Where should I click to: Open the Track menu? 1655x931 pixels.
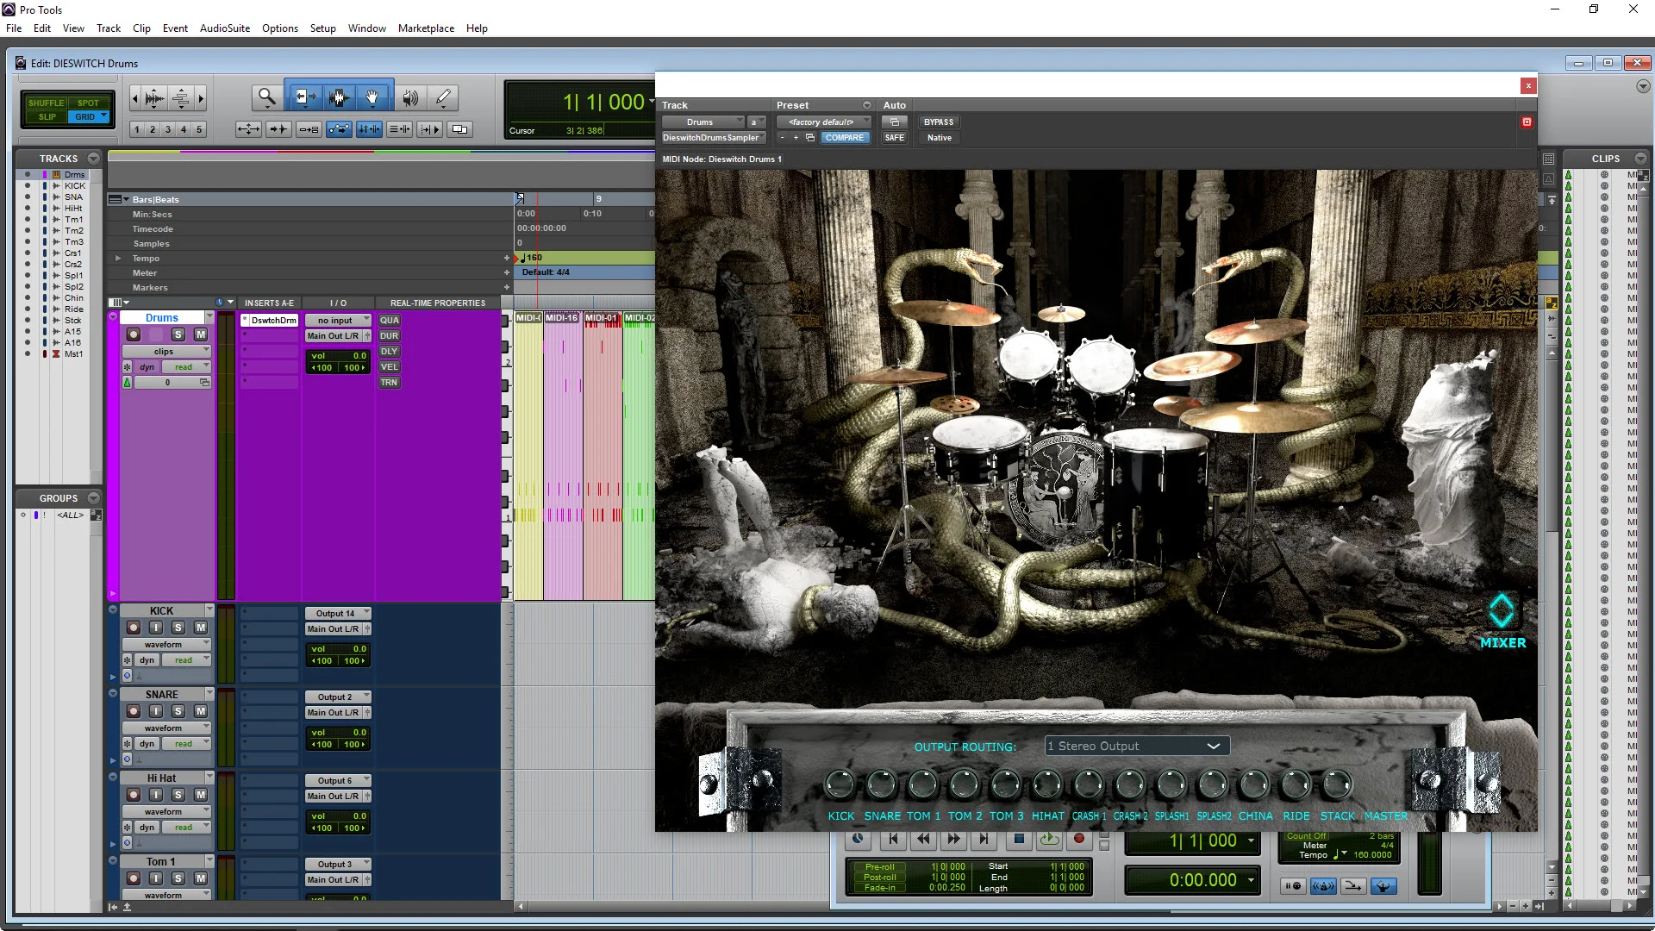pos(109,28)
